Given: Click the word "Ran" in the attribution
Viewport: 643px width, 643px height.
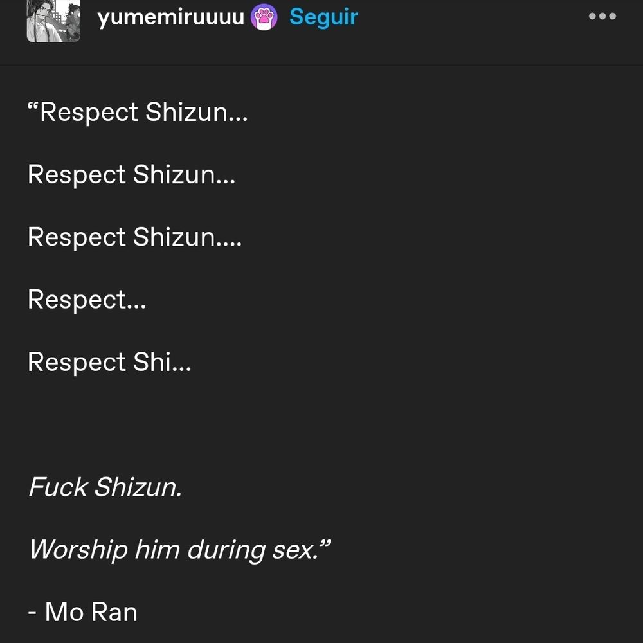Looking at the screenshot, I should coord(114,612).
